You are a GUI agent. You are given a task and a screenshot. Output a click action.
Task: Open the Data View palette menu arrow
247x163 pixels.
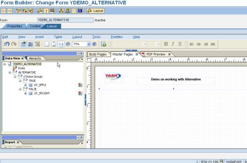coord(82,59)
